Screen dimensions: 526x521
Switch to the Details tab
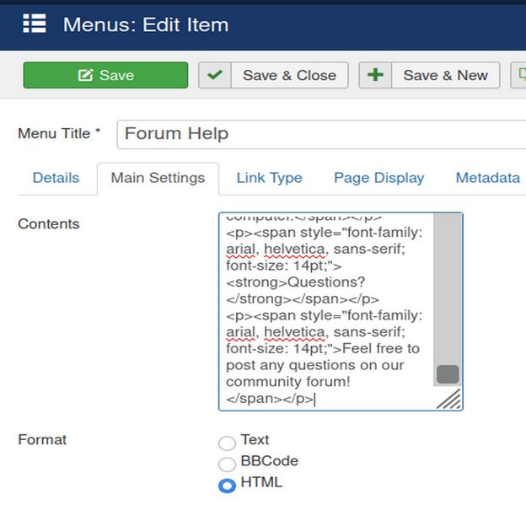coord(56,178)
